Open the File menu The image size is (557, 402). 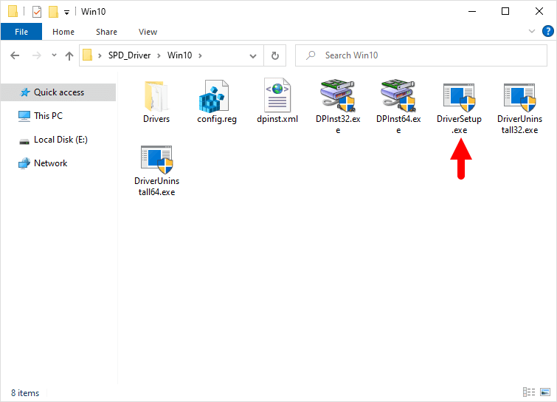click(x=21, y=32)
